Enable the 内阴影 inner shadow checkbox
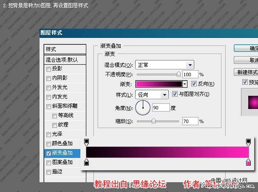This screenshot has width=258, height=192. (48, 78)
